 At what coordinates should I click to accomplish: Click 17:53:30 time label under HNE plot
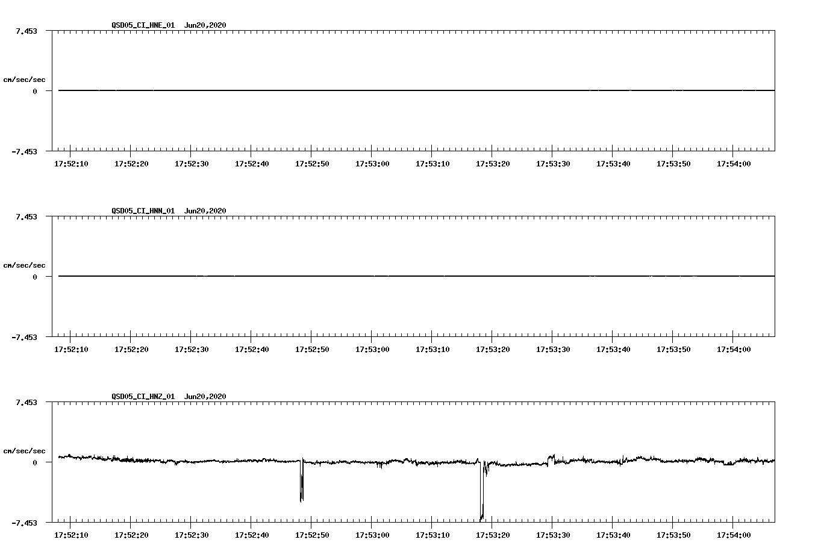[553, 163]
